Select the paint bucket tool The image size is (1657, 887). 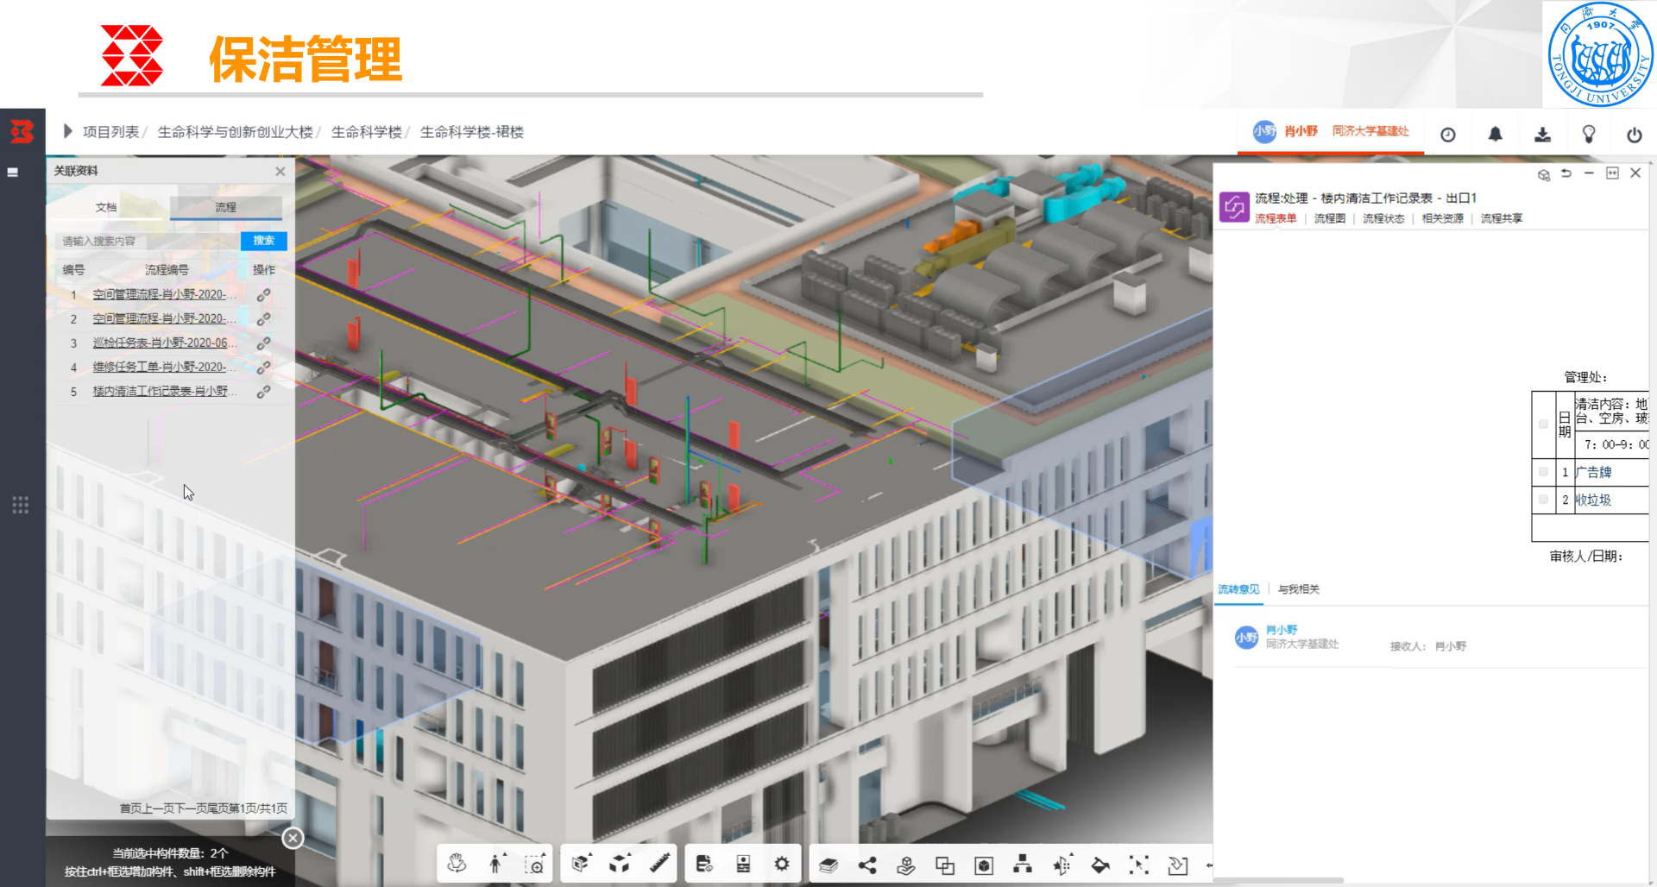coord(1100,865)
